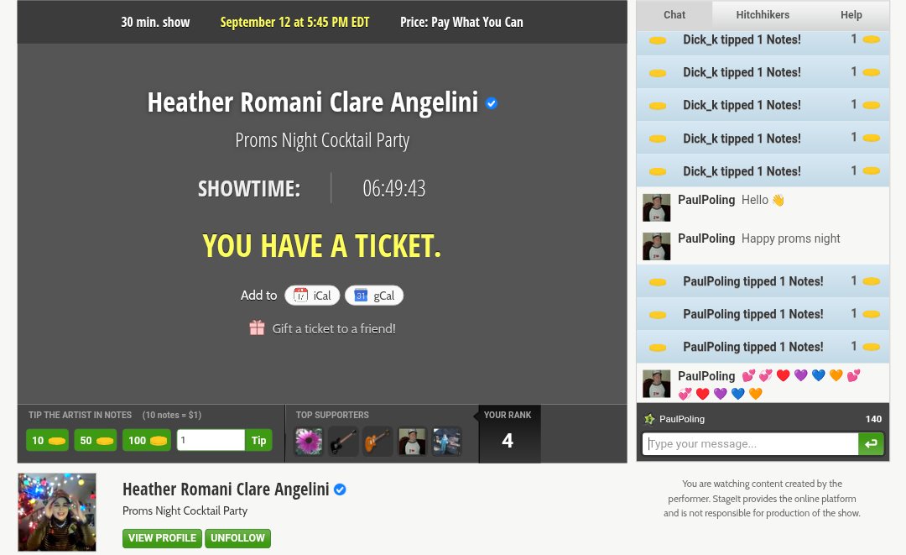The height and width of the screenshot is (555, 906).
Task: Open the Chat tab
Action: pyautogui.click(x=674, y=15)
